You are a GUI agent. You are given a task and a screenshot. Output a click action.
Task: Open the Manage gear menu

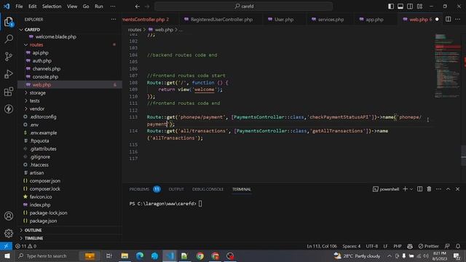pyautogui.click(x=9, y=233)
